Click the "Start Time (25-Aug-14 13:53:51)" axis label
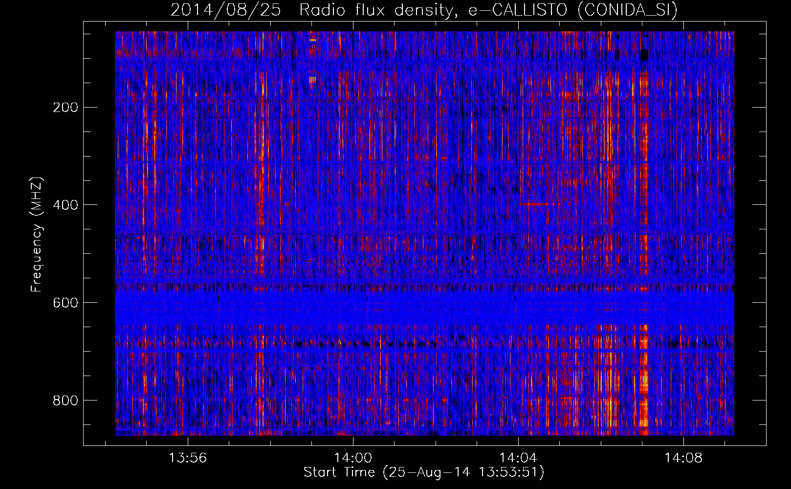The image size is (791, 489). tap(424, 472)
